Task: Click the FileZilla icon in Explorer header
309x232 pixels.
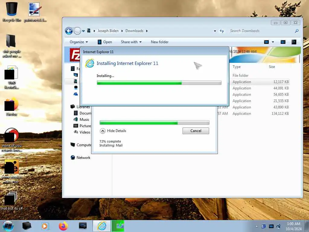Action: tap(75, 55)
